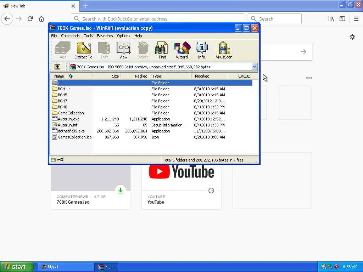363x272 pixels.
Task: Go up one folder level
Action: pyautogui.click(x=57, y=67)
